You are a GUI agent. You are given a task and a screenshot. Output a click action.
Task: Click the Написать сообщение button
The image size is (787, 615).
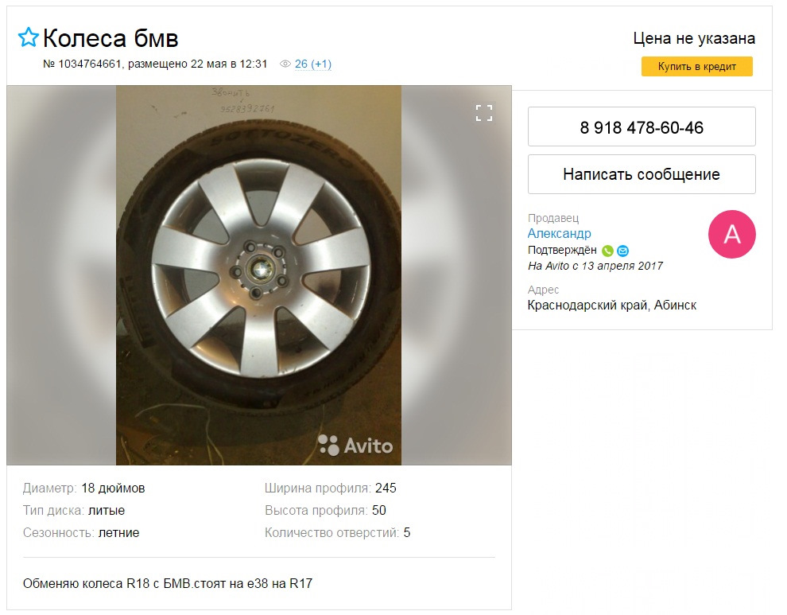coord(642,174)
